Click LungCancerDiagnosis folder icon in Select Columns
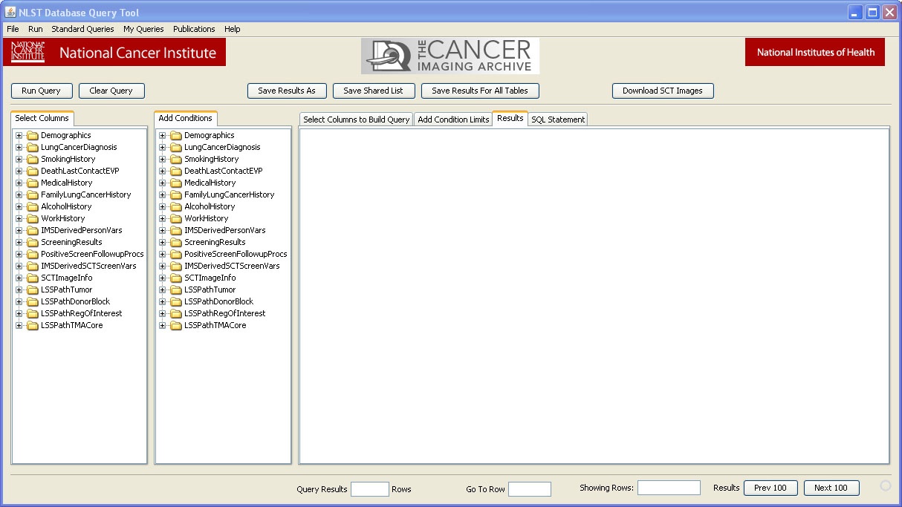The image size is (902, 507). click(x=32, y=148)
